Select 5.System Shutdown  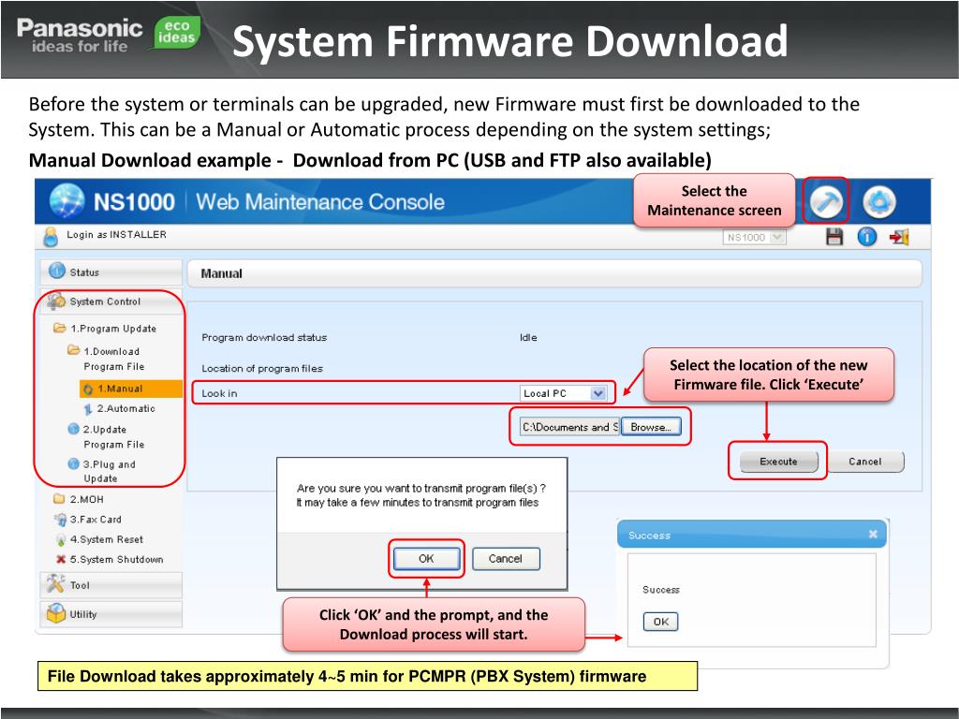point(116,560)
